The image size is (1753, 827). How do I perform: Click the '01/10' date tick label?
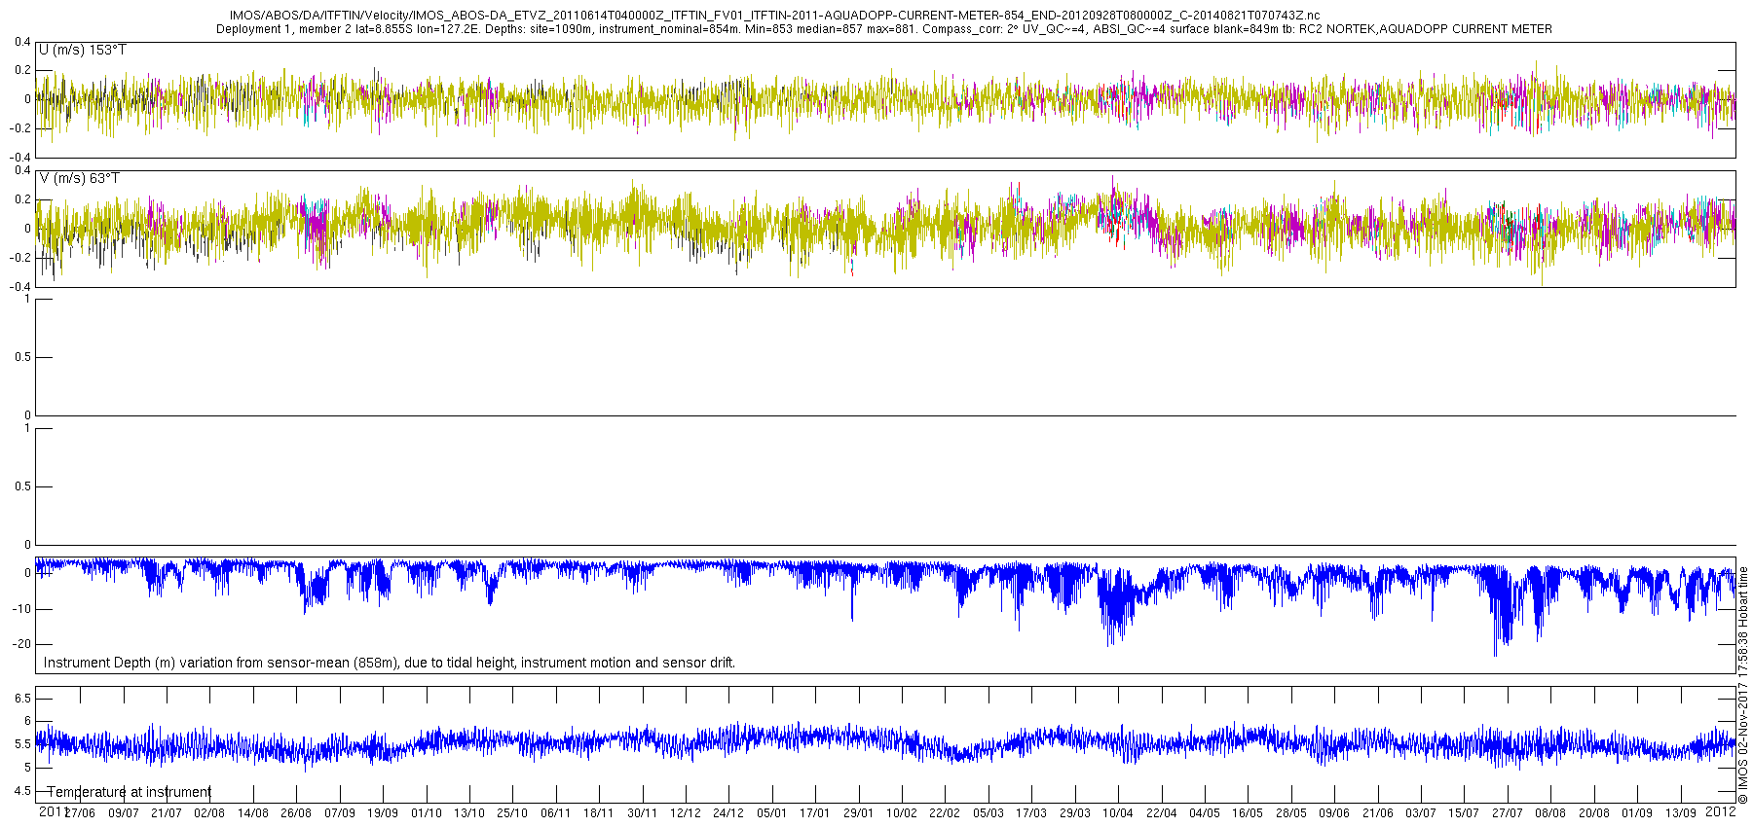pos(427,813)
